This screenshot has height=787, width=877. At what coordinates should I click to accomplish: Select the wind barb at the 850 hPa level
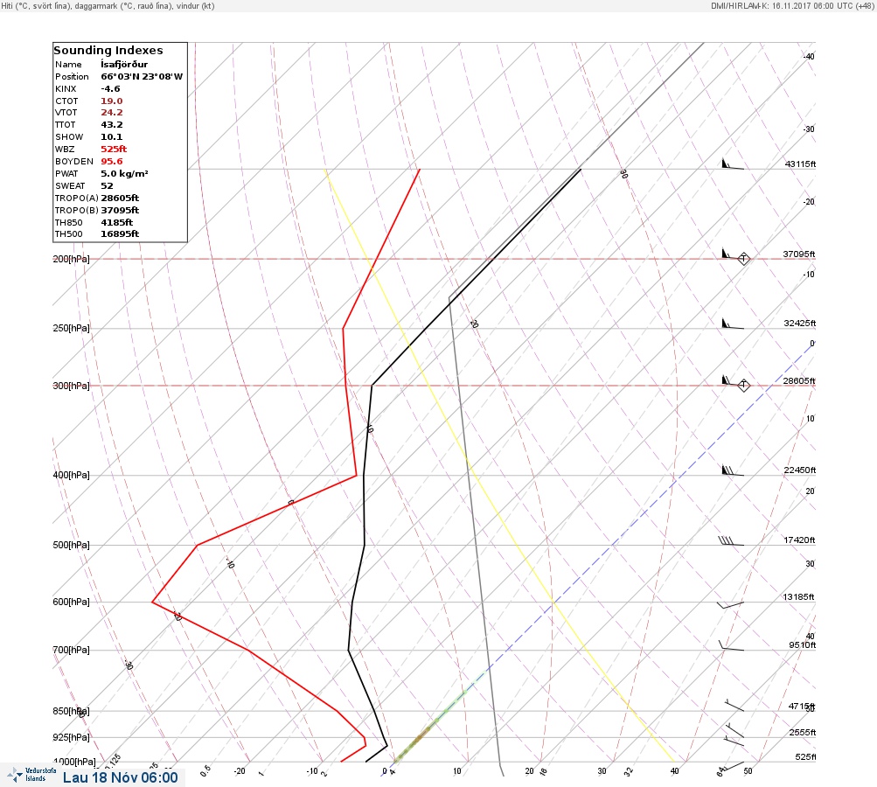point(734,705)
